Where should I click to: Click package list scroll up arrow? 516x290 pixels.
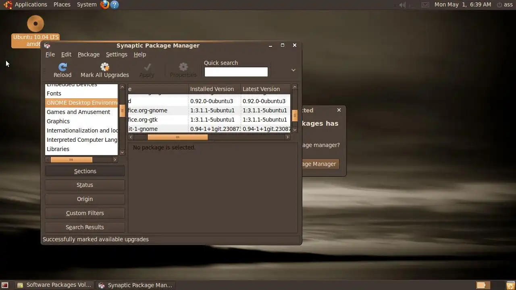[x=295, y=87]
